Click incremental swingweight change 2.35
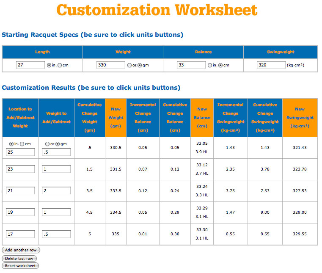The image size is (322, 273). [230, 169]
